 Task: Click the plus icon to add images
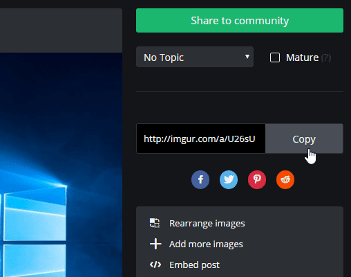tap(155, 244)
